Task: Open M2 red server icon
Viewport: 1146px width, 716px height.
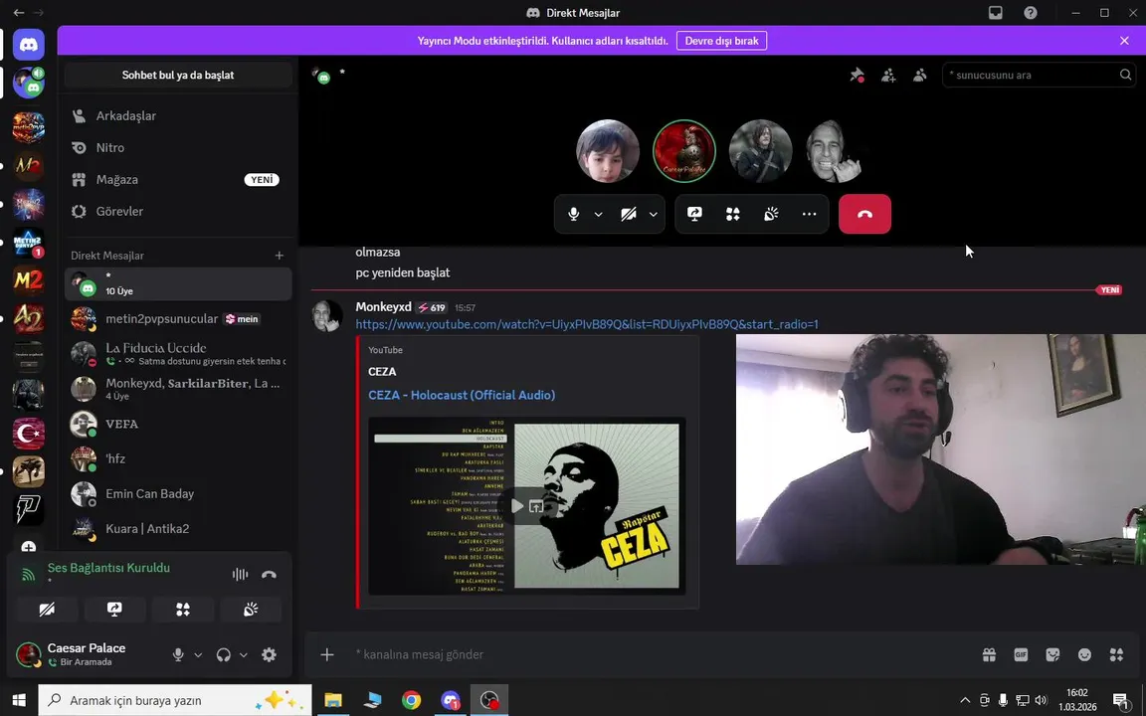Action: point(29,279)
